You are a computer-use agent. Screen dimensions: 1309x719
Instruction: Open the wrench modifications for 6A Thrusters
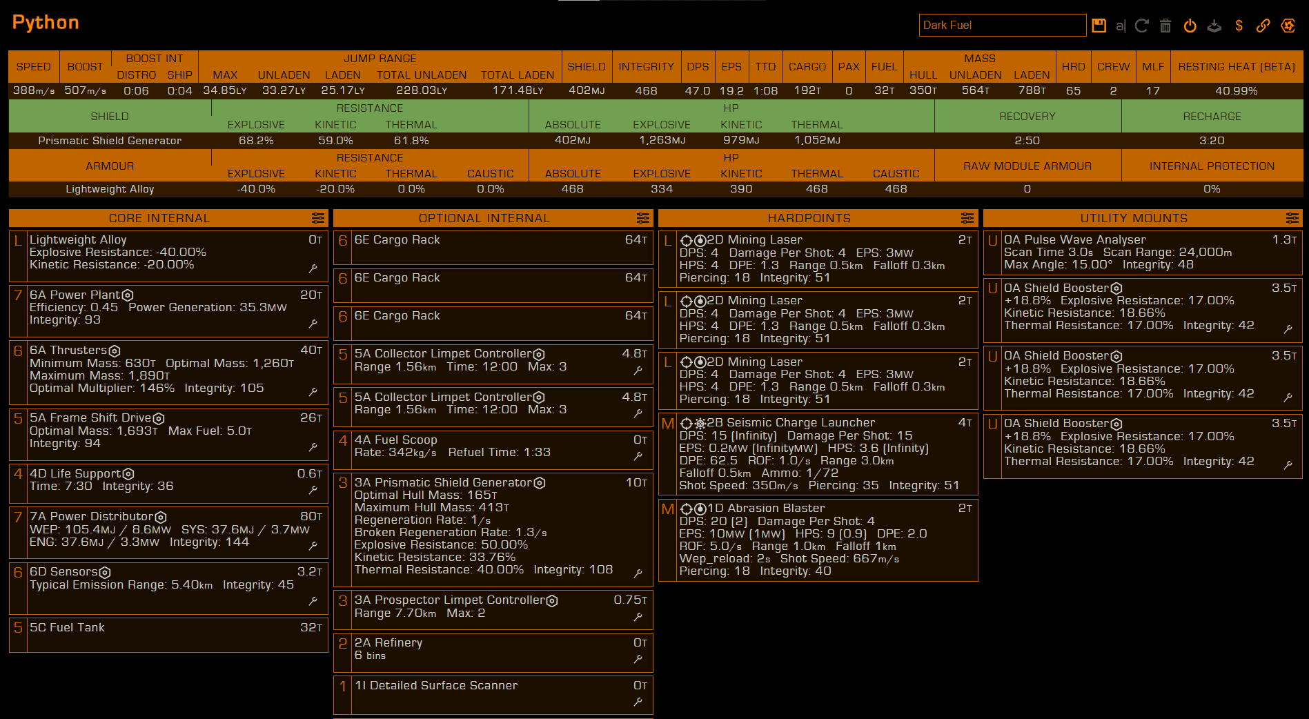[313, 392]
